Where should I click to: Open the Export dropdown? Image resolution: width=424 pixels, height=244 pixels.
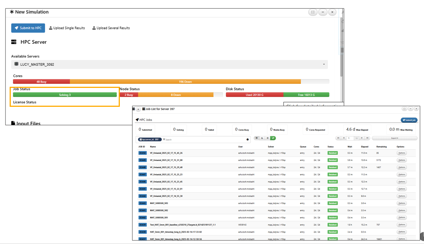pos(395,138)
